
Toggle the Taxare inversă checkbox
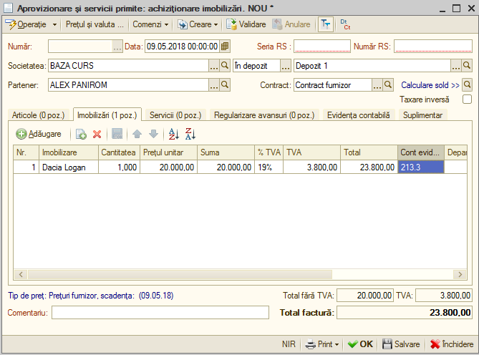(x=467, y=99)
